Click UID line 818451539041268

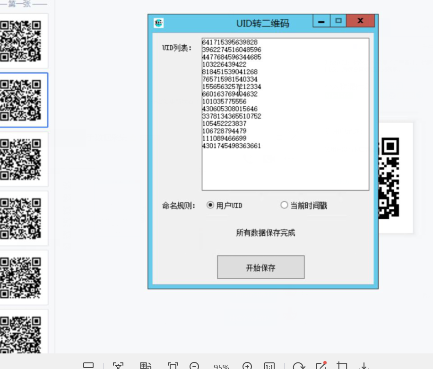tap(230, 72)
